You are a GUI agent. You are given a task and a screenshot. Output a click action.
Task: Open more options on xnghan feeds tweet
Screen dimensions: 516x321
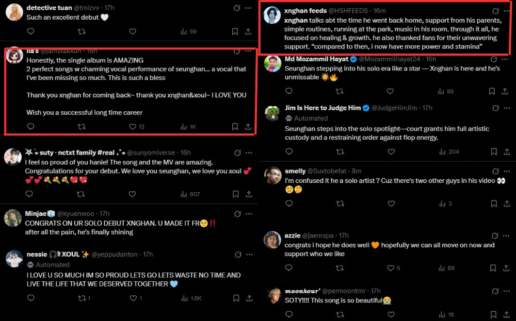pyautogui.click(x=508, y=11)
